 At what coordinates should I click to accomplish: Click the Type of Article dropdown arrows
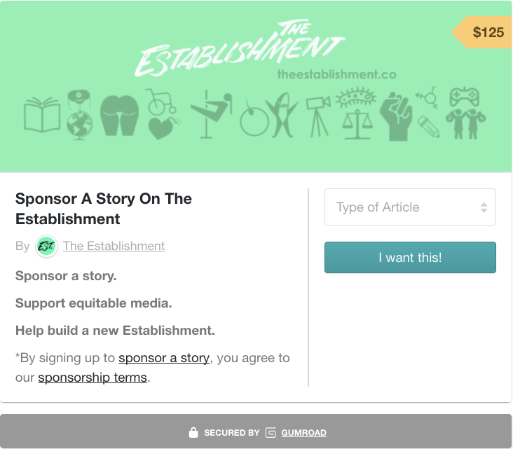(x=484, y=207)
